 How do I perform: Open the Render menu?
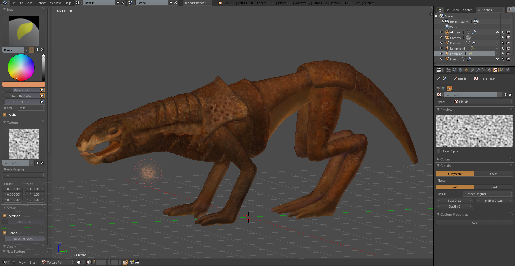41,3
